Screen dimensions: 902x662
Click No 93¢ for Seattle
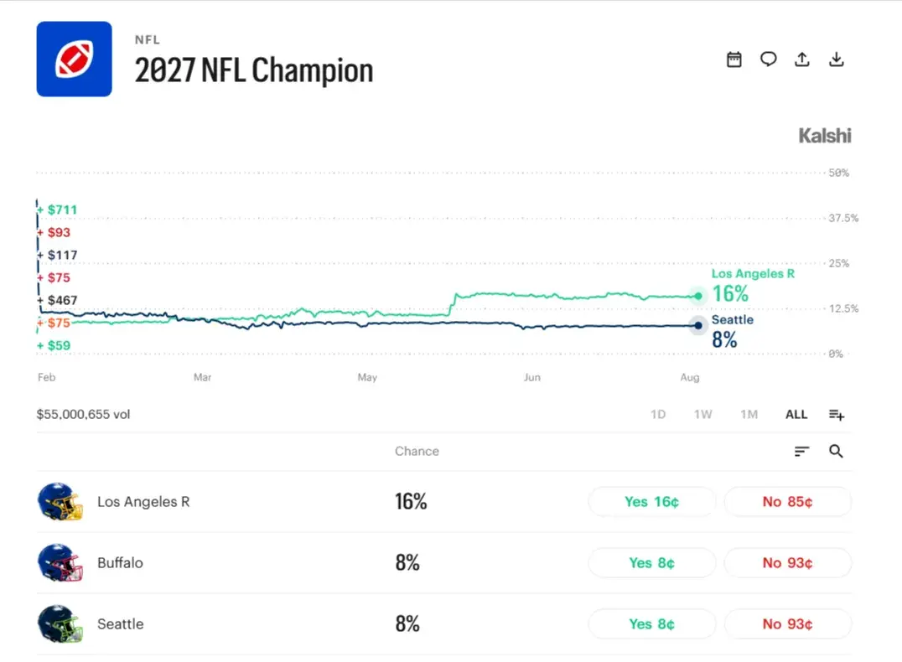pos(787,624)
